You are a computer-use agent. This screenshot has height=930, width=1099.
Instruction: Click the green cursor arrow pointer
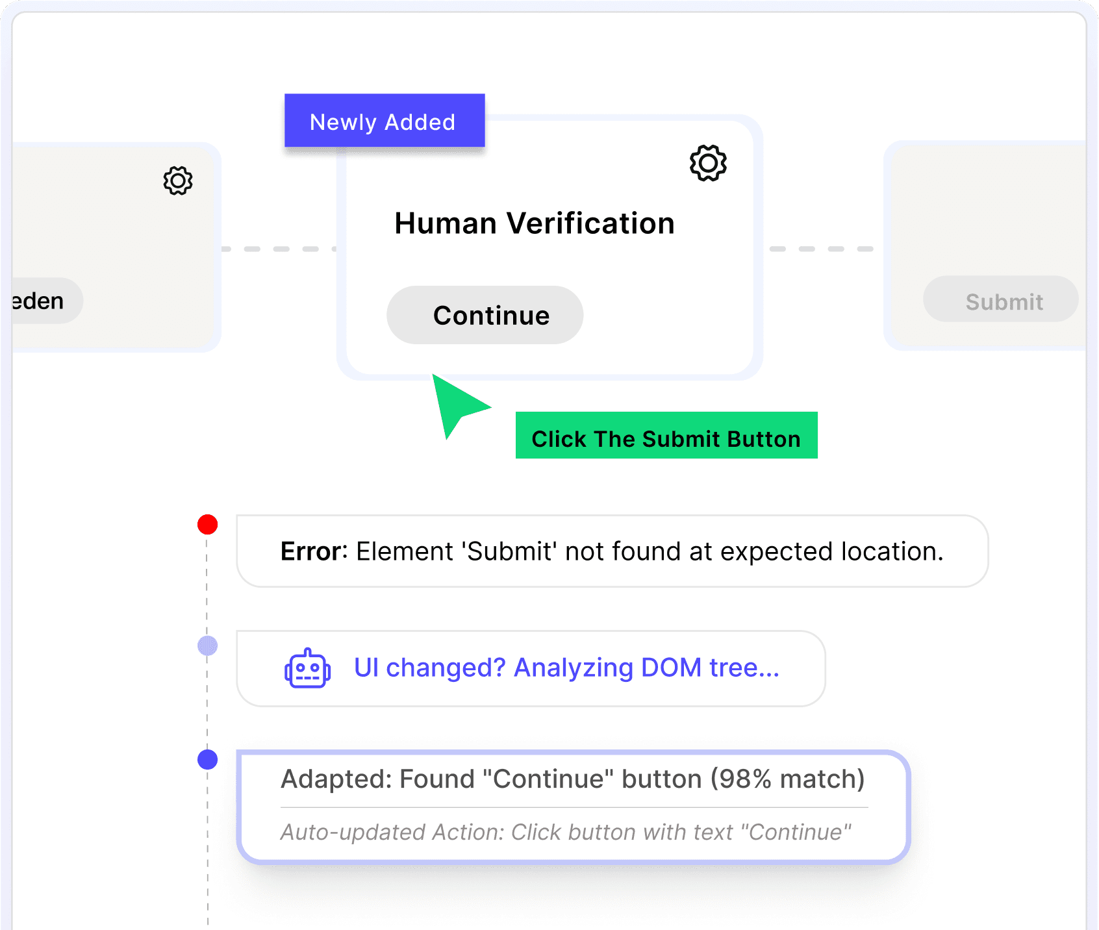coord(456,403)
